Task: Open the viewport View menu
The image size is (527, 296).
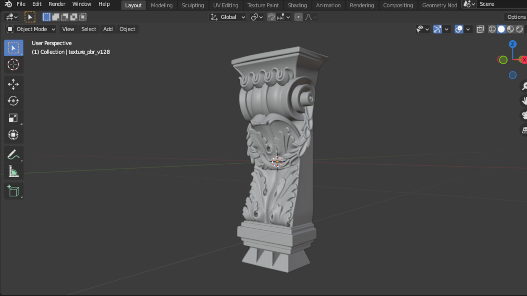Action: 68,29
